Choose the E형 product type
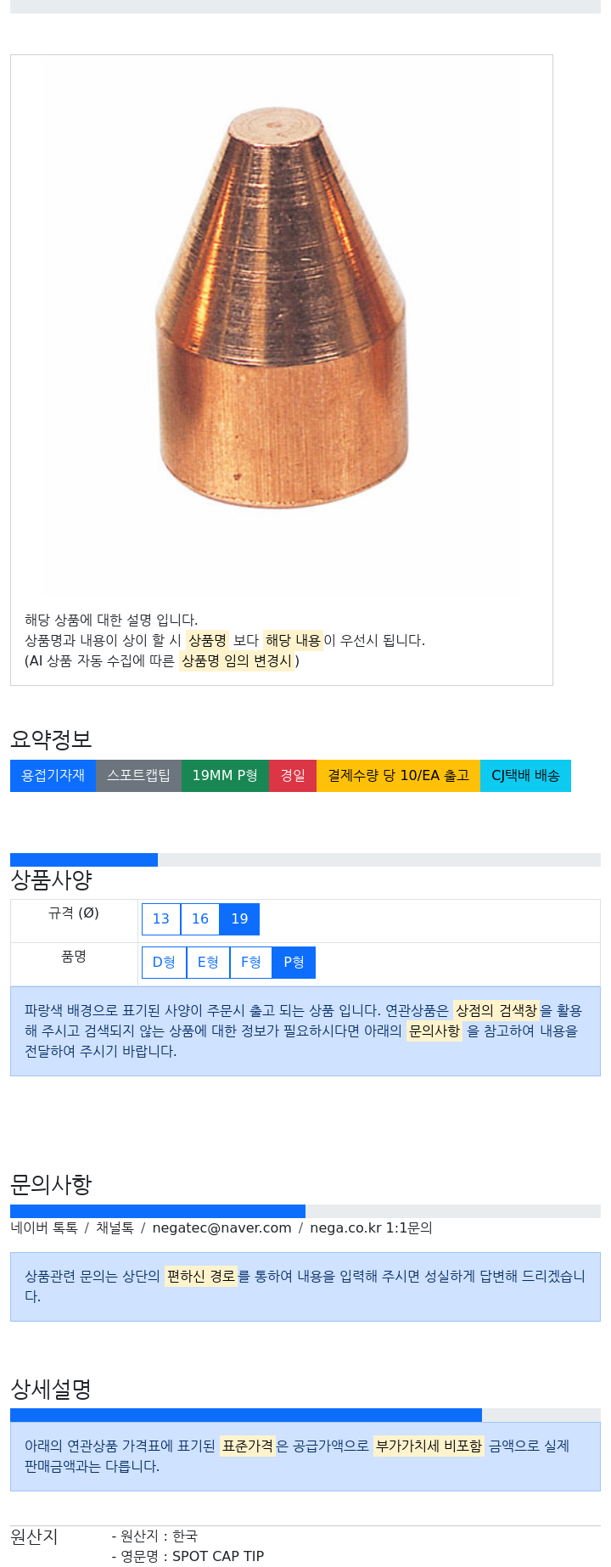This screenshot has width=611, height=1567. [208, 962]
